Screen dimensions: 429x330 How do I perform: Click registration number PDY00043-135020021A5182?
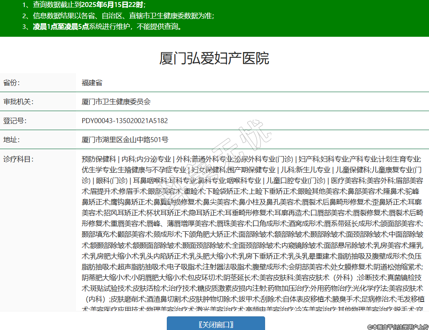click(125, 121)
